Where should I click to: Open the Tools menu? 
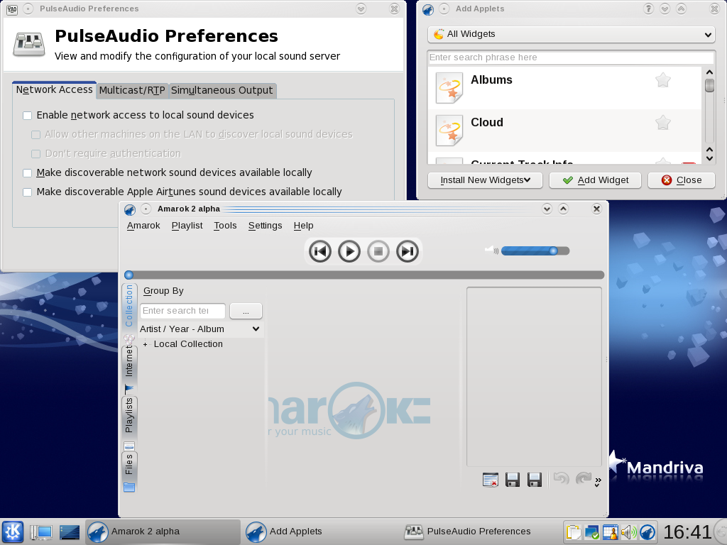click(x=225, y=226)
